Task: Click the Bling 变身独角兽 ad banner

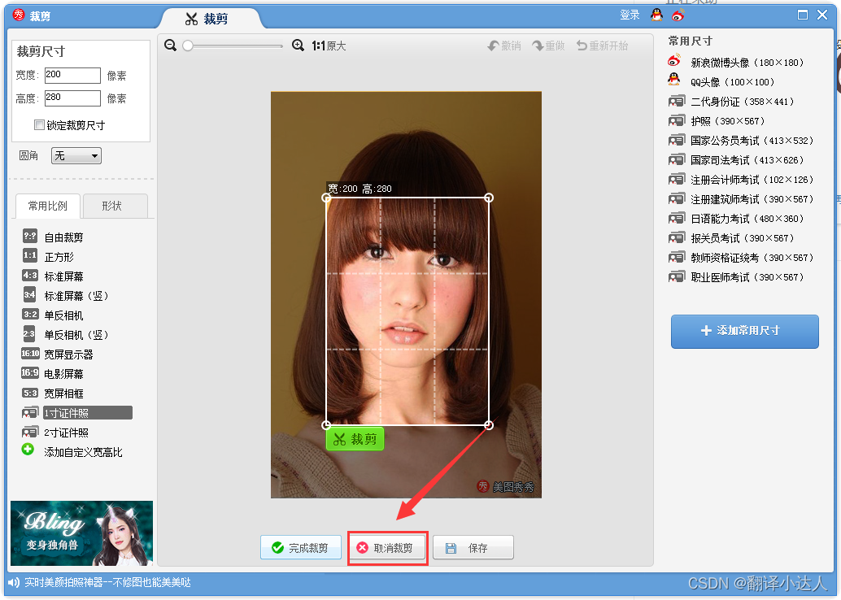Action: [x=81, y=533]
